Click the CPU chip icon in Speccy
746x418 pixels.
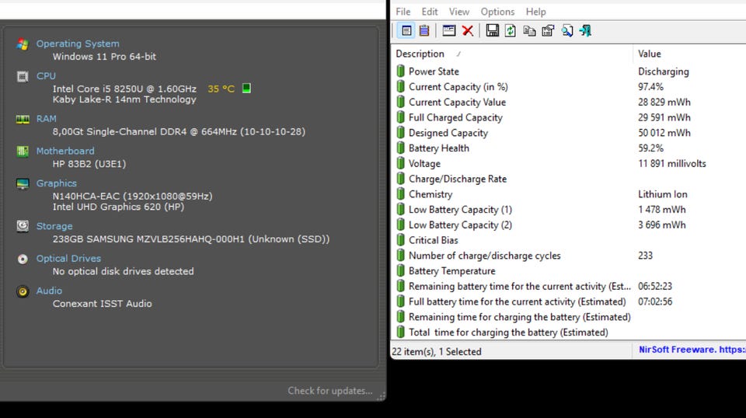(23, 77)
